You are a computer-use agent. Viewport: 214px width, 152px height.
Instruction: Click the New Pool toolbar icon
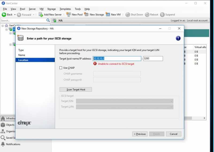[69, 14]
